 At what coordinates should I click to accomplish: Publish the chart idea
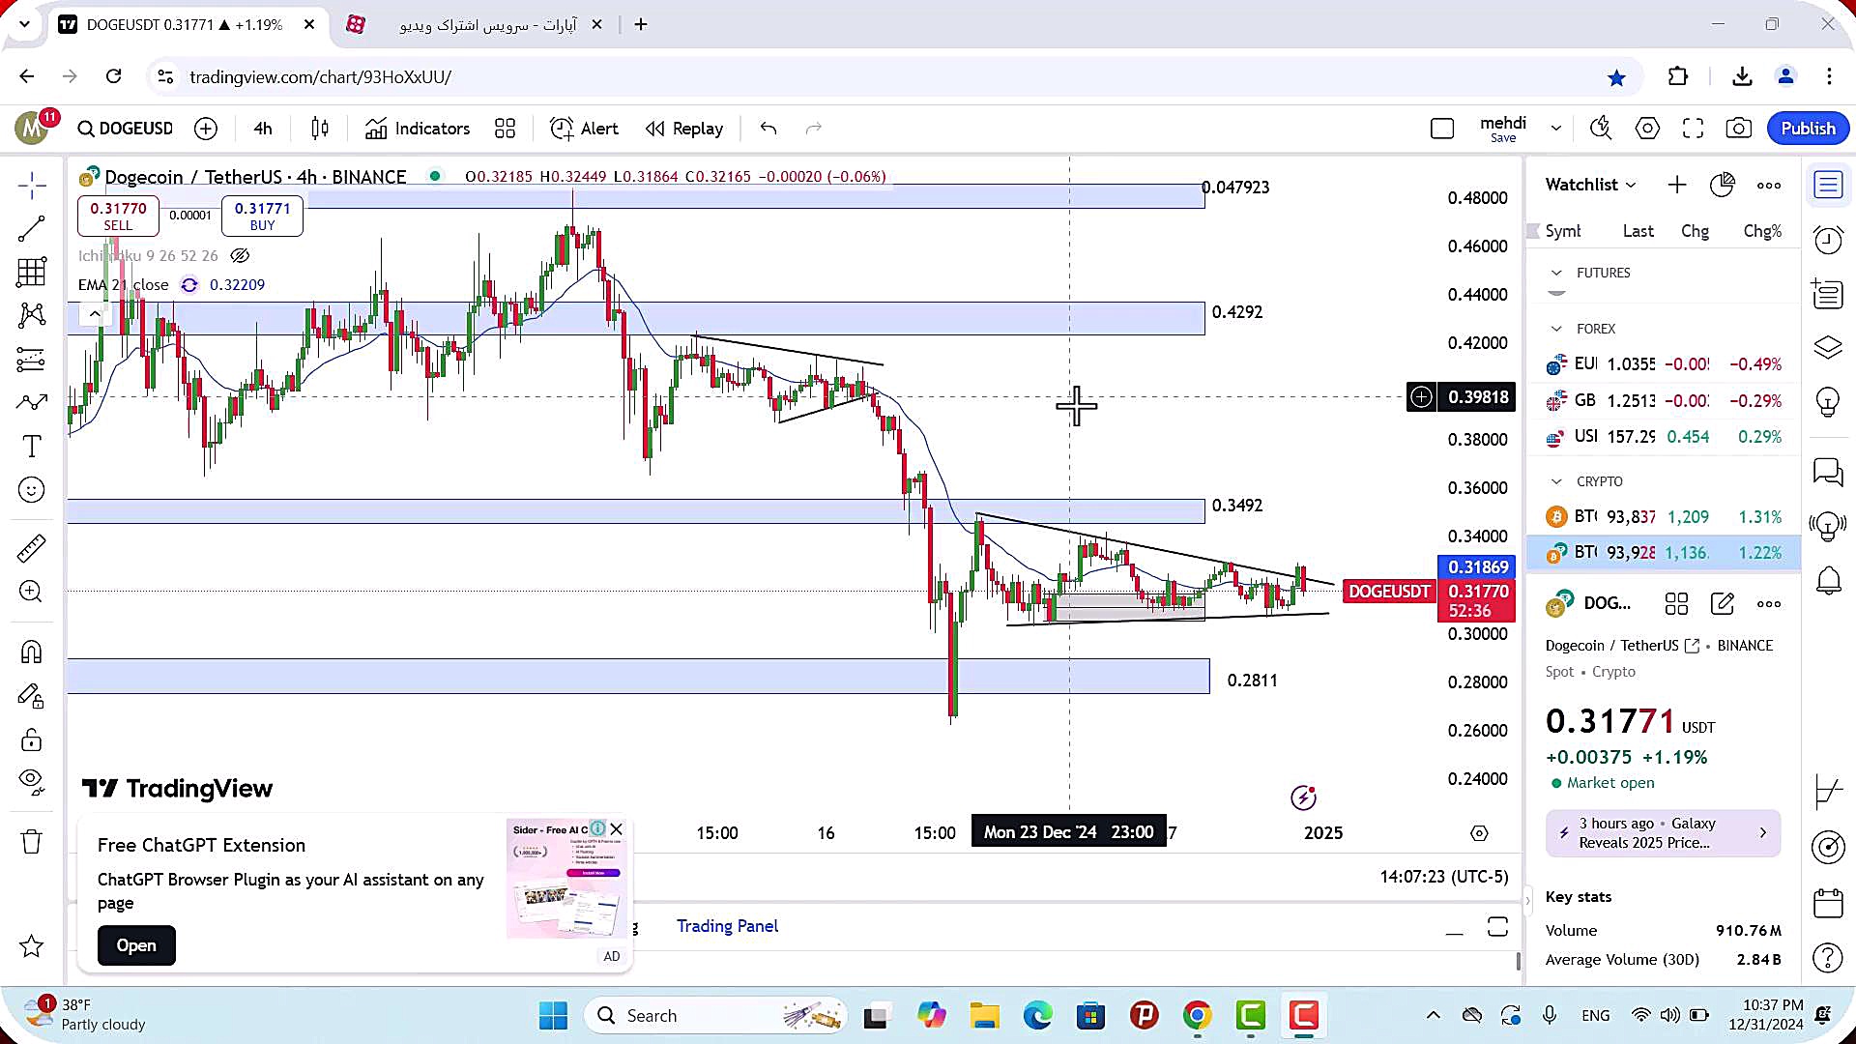1808,129
